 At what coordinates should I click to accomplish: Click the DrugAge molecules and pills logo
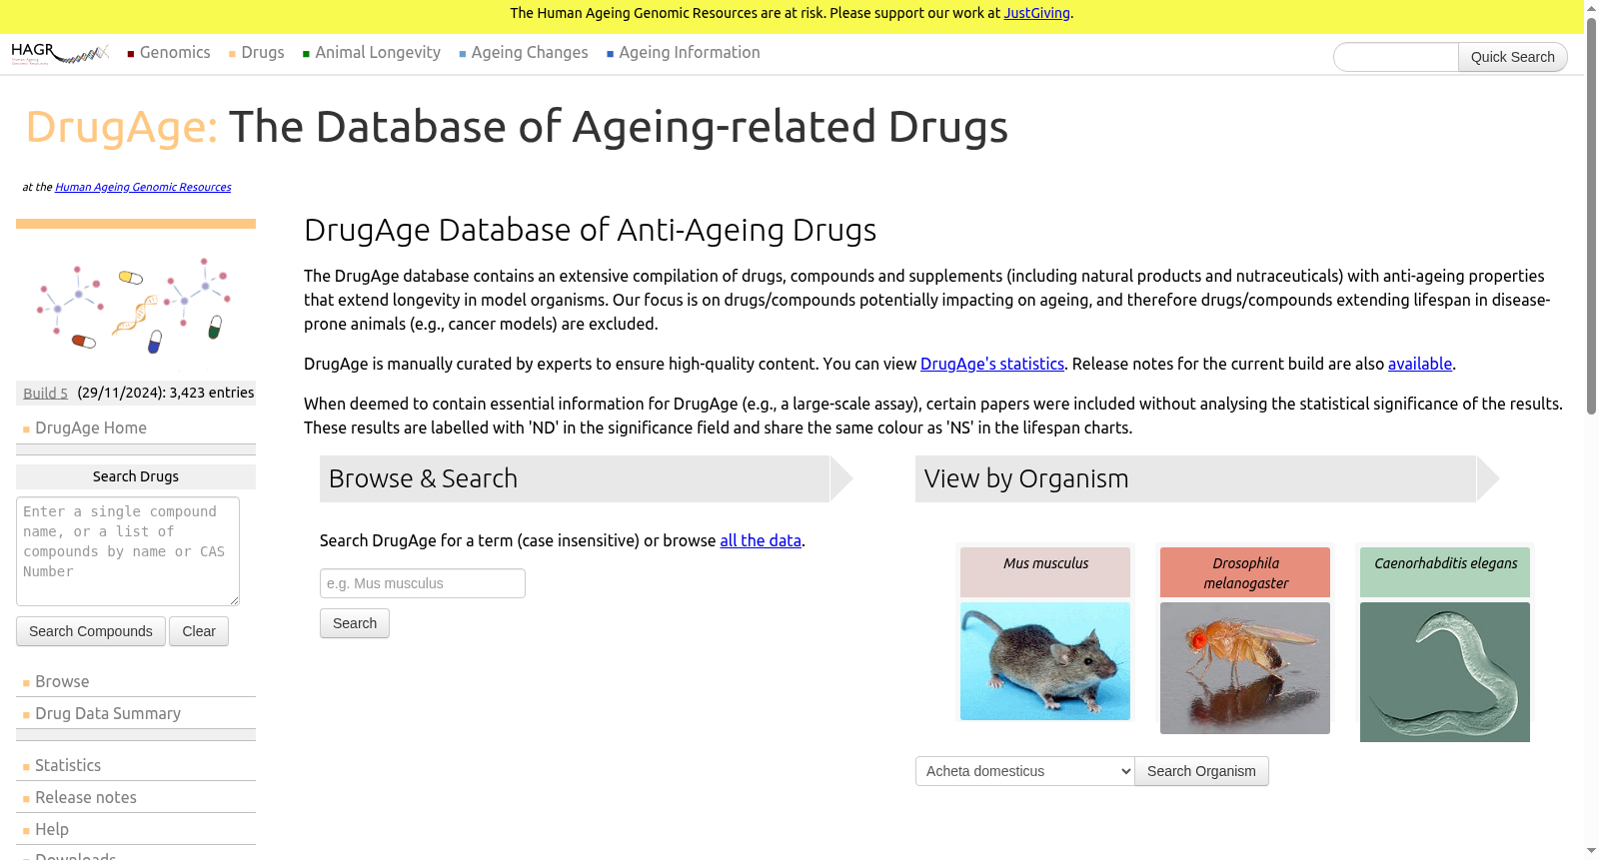tap(135, 306)
